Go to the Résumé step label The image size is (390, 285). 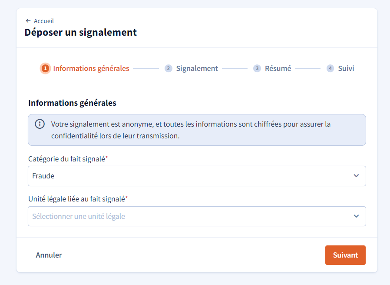(x=278, y=68)
